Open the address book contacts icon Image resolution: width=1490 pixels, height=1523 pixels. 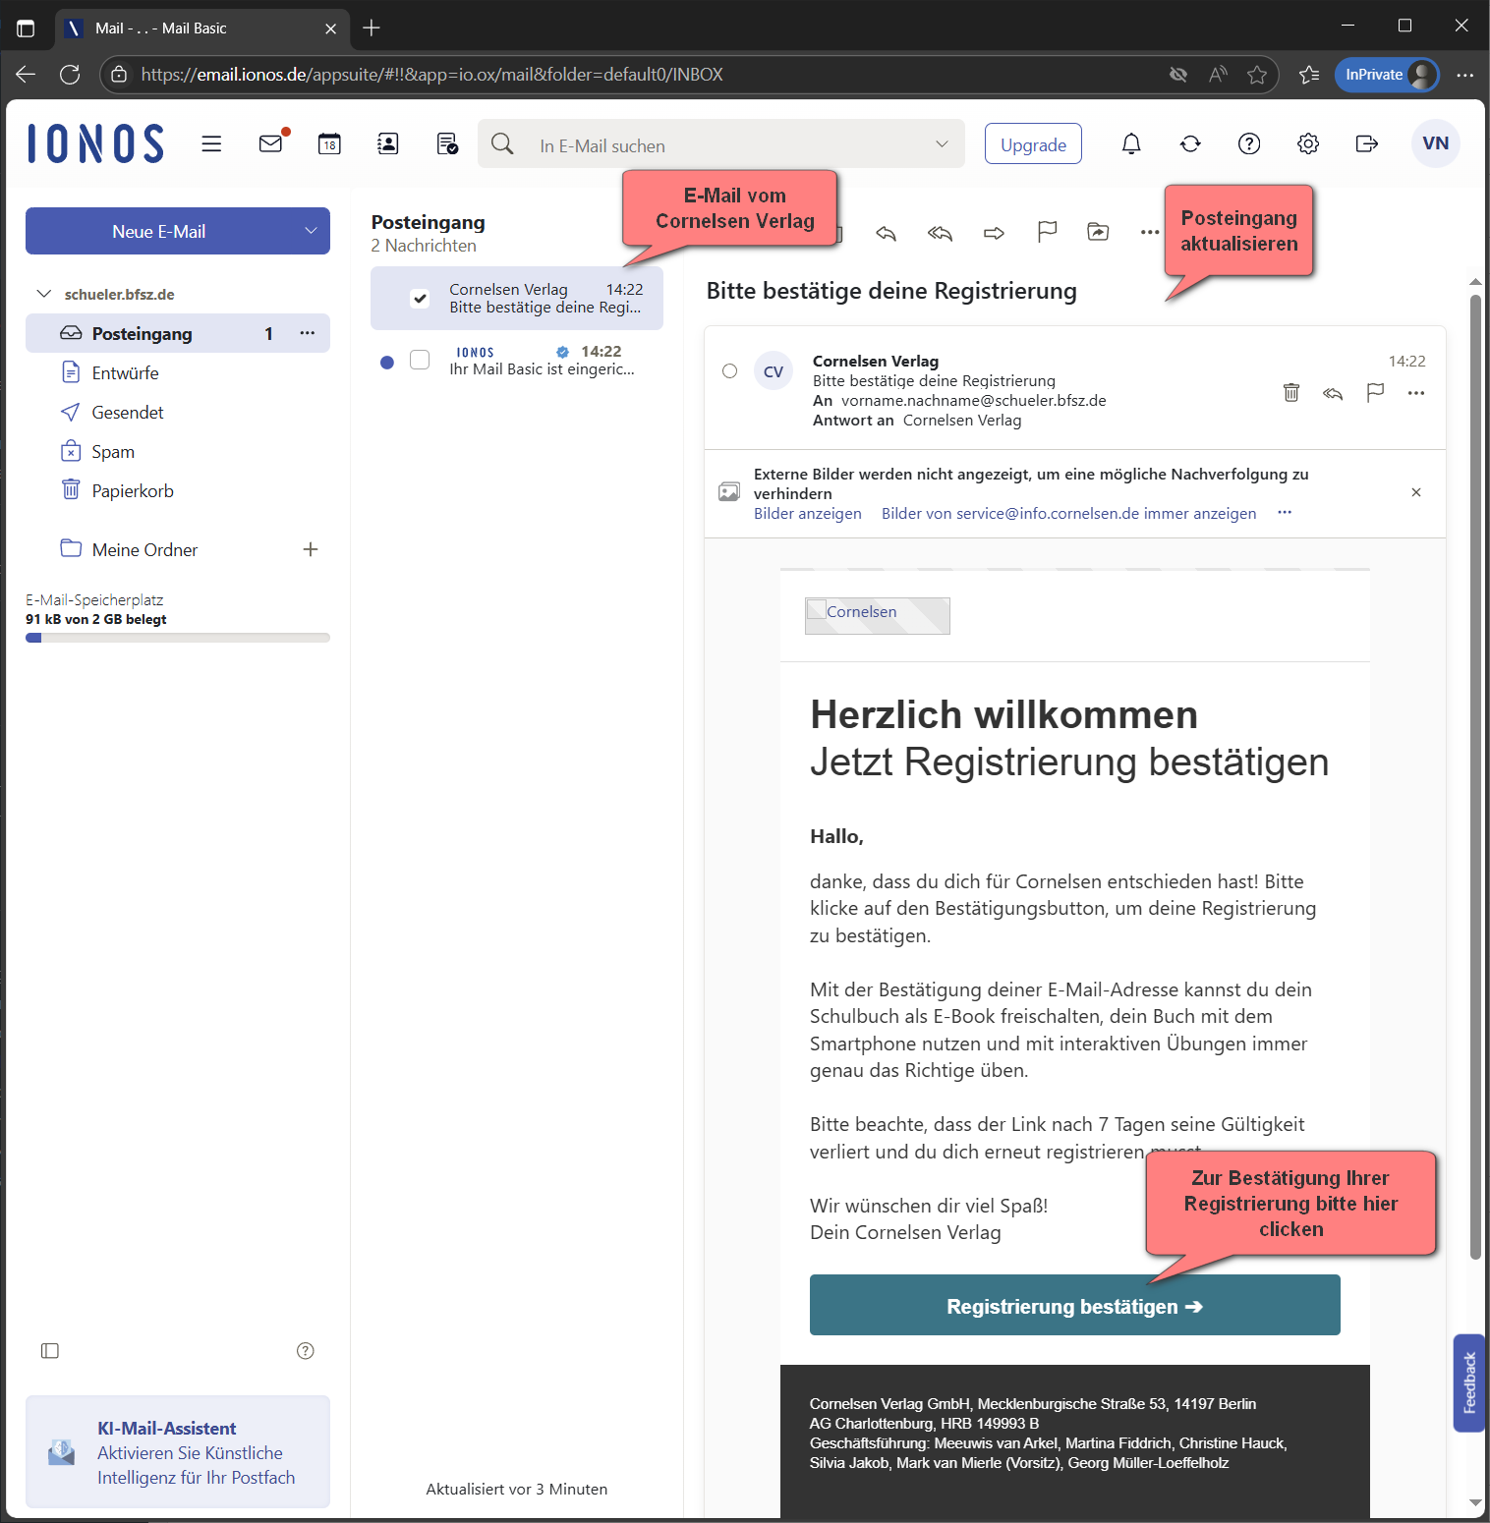coord(388,144)
